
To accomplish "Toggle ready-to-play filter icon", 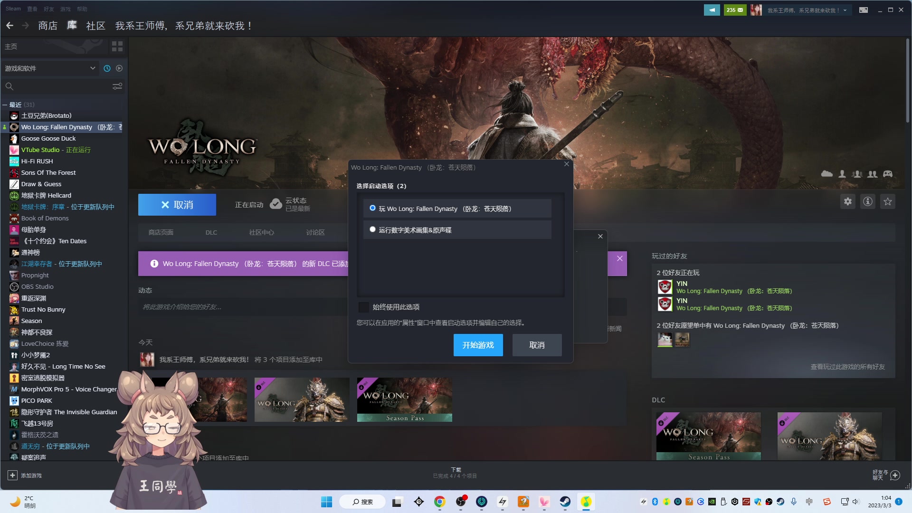I will (119, 68).
